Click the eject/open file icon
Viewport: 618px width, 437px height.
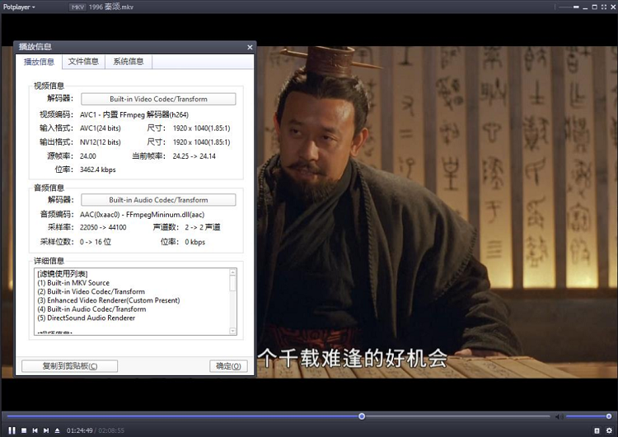tap(57, 430)
